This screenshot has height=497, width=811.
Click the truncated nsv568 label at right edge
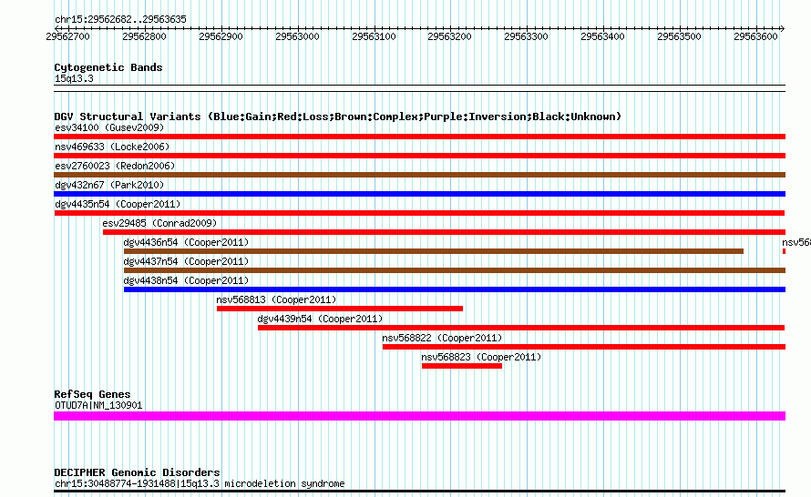pos(796,242)
